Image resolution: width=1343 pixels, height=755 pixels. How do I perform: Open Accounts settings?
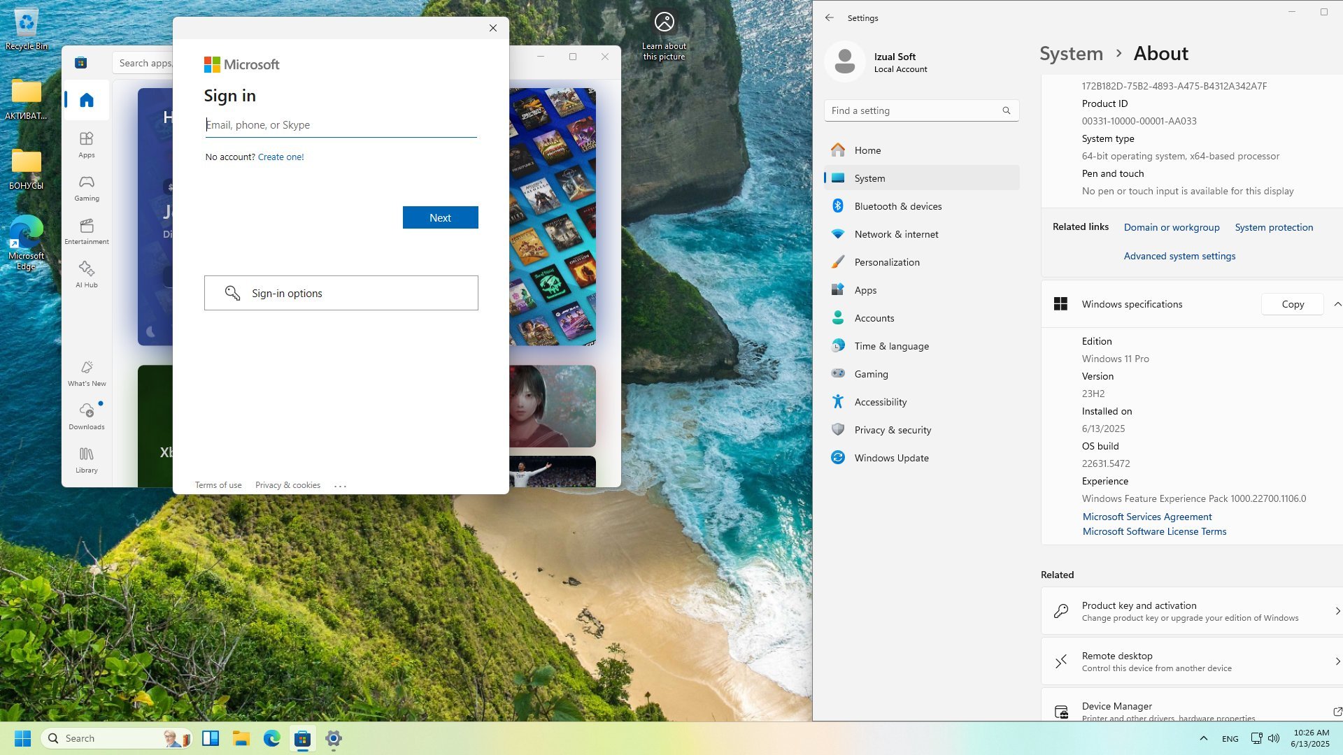[x=921, y=318]
